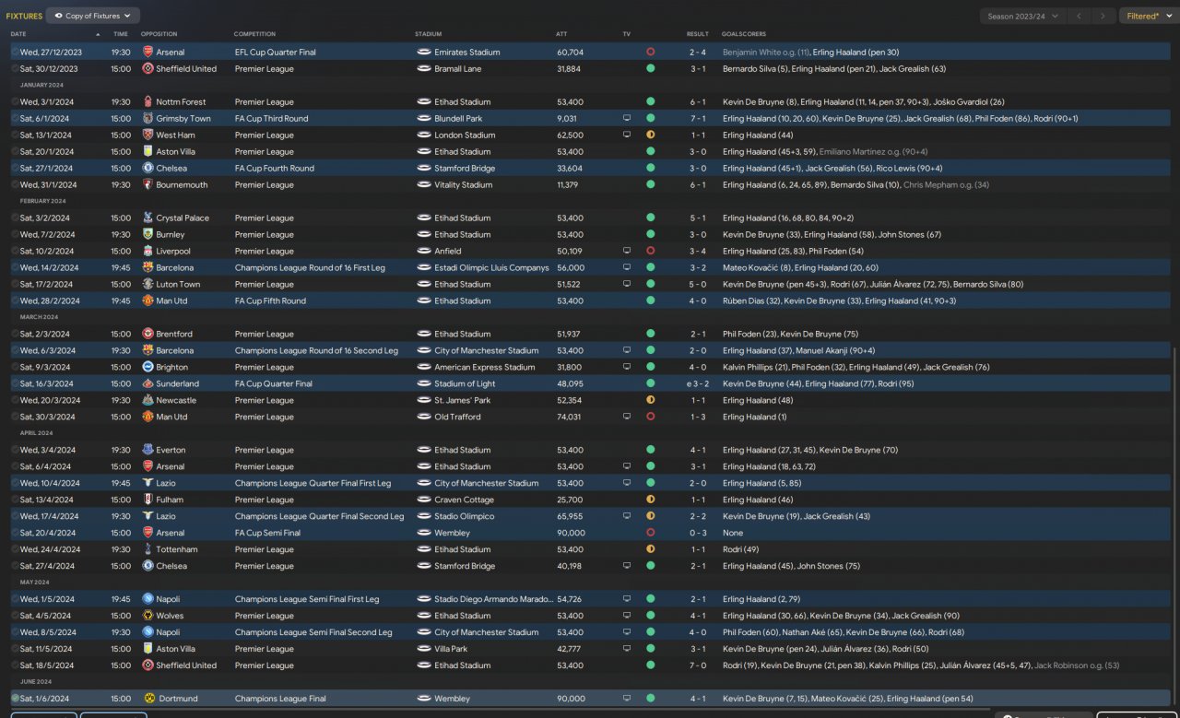Click the Liverpool club crest
The height and width of the screenshot is (718, 1180).
click(x=147, y=252)
